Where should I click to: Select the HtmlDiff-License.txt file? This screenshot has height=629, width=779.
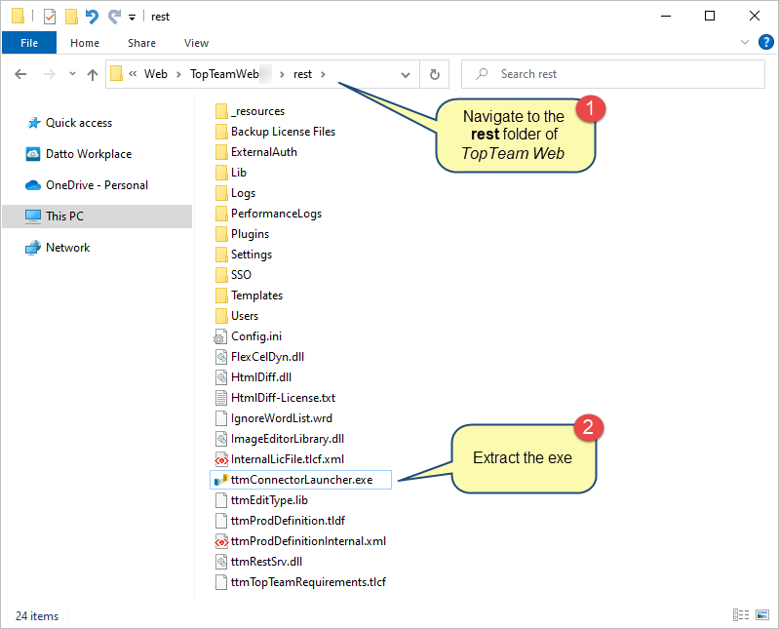click(275, 398)
